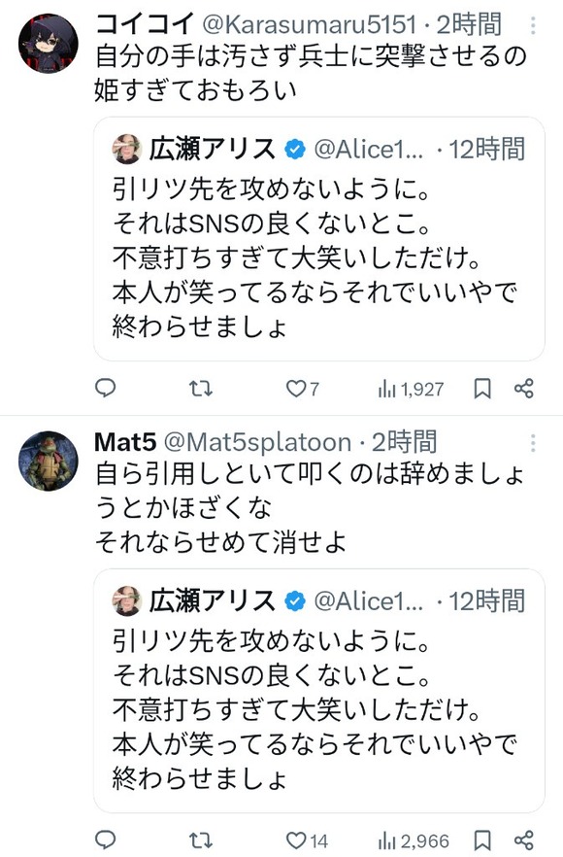
Task: Repost コイコイ's tweet
Action: click(x=200, y=389)
